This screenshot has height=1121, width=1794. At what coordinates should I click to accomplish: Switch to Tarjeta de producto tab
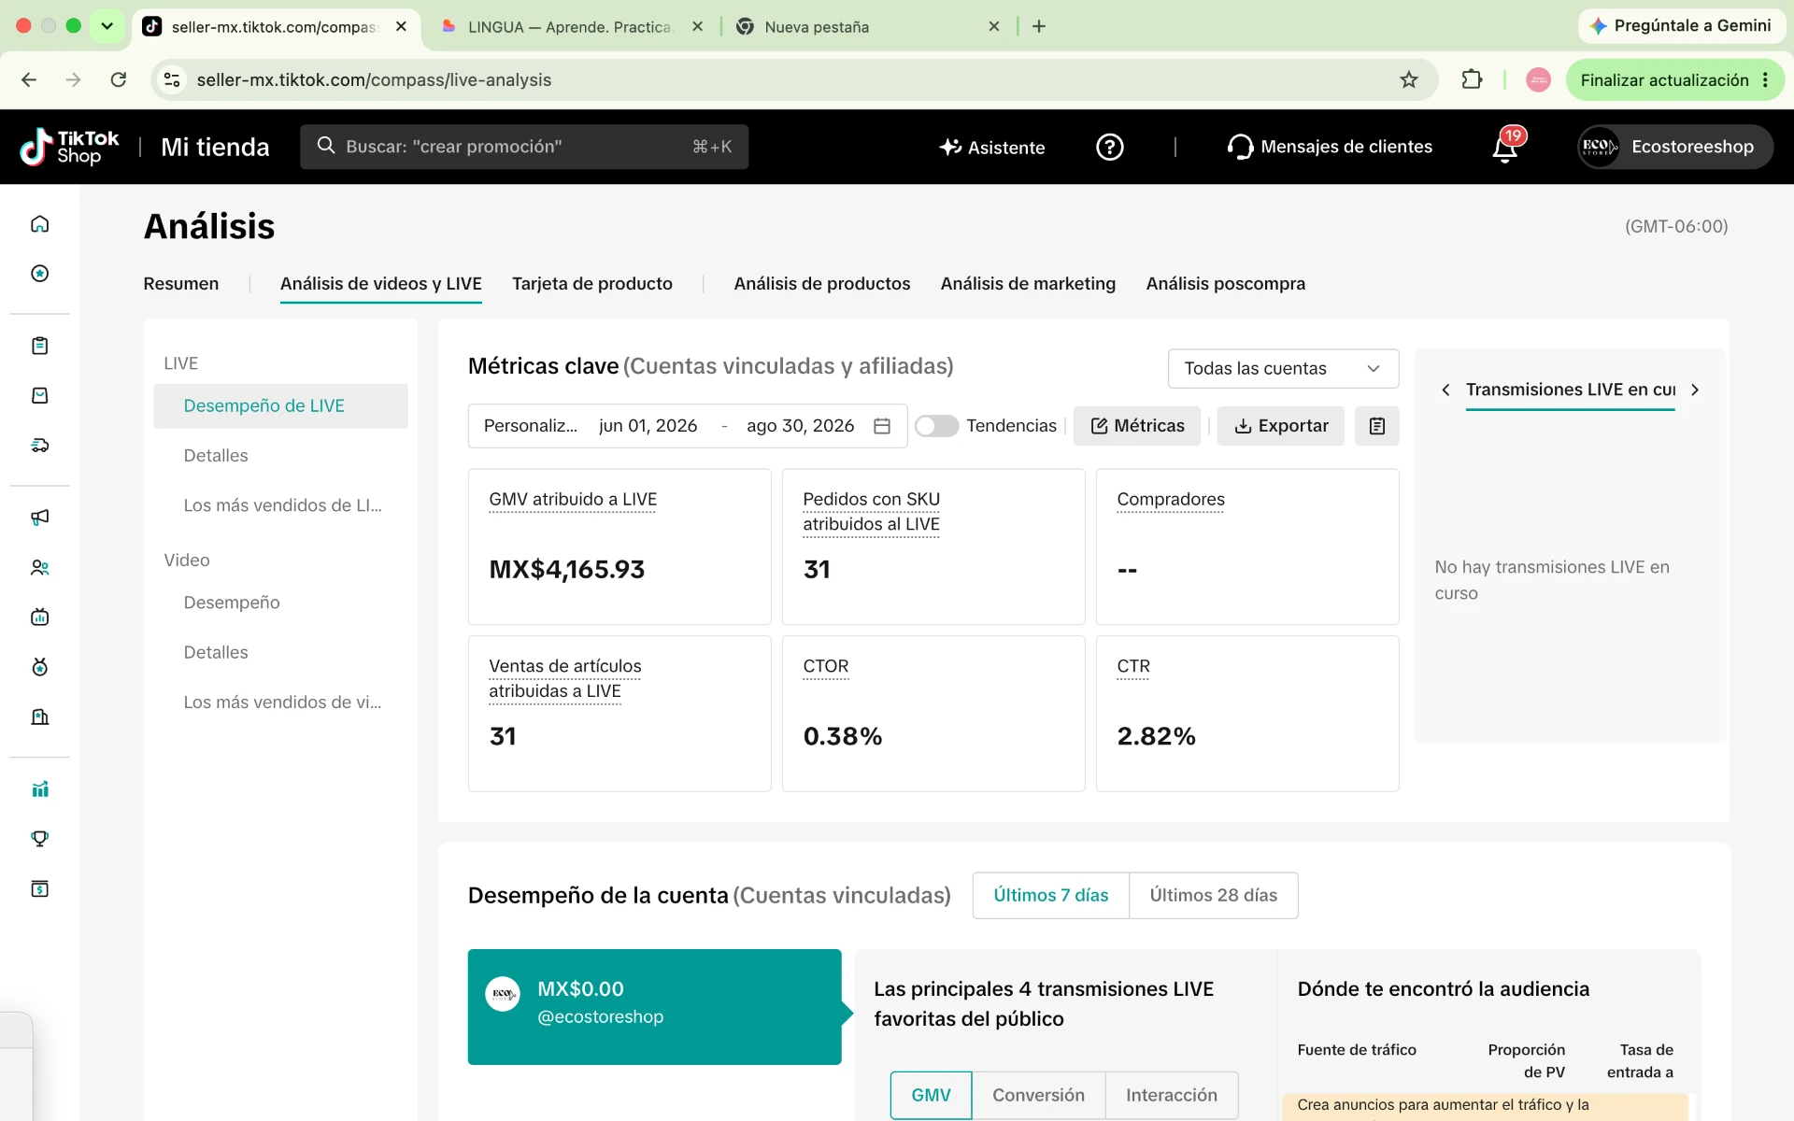[x=591, y=284]
